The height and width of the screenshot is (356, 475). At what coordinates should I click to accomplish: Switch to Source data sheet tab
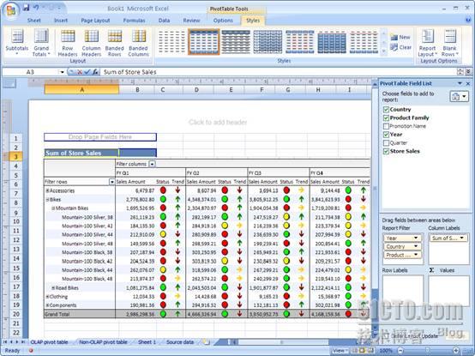[180, 342]
